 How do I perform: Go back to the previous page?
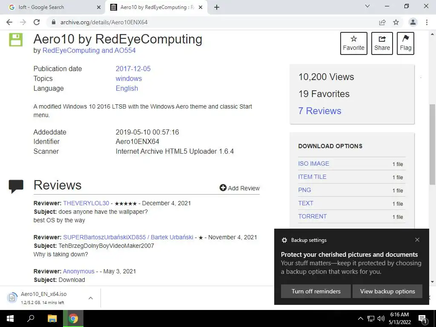point(9,22)
